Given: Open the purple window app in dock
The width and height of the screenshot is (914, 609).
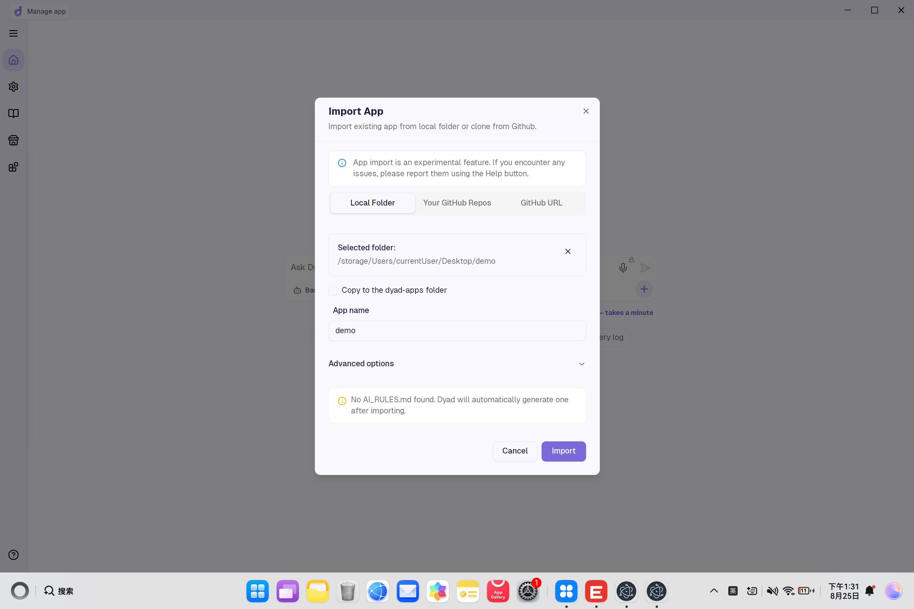Looking at the screenshot, I should click(x=288, y=591).
